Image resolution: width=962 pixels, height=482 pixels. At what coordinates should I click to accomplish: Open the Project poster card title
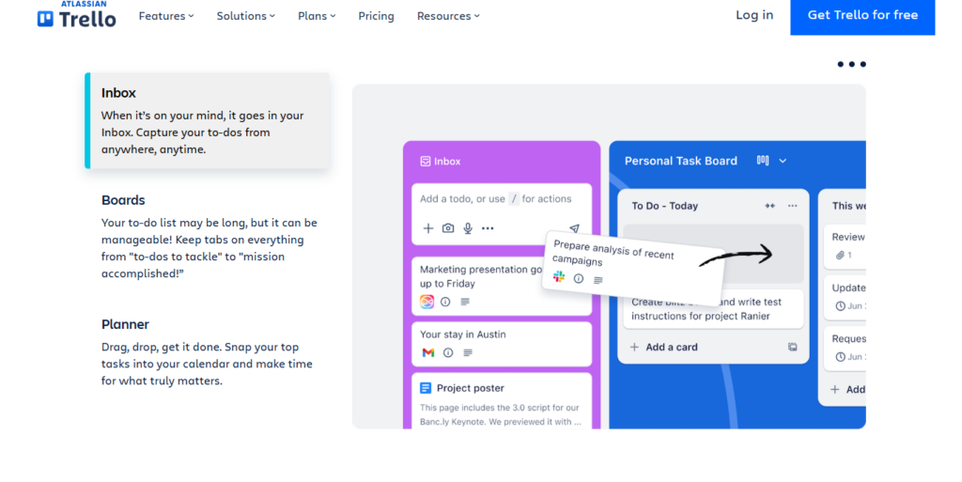pos(471,388)
